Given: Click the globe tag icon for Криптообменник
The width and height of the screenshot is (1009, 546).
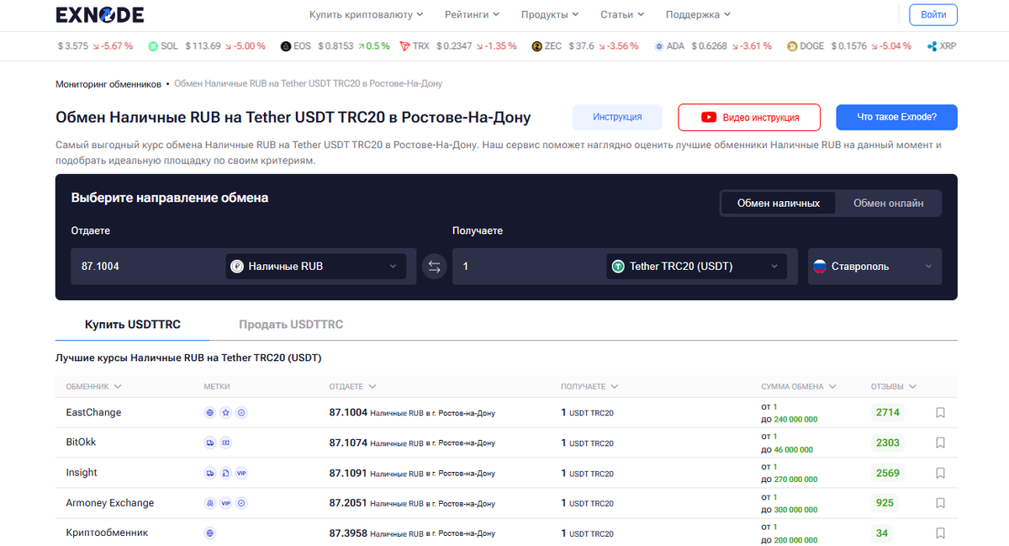Looking at the screenshot, I should click(210, 533).
